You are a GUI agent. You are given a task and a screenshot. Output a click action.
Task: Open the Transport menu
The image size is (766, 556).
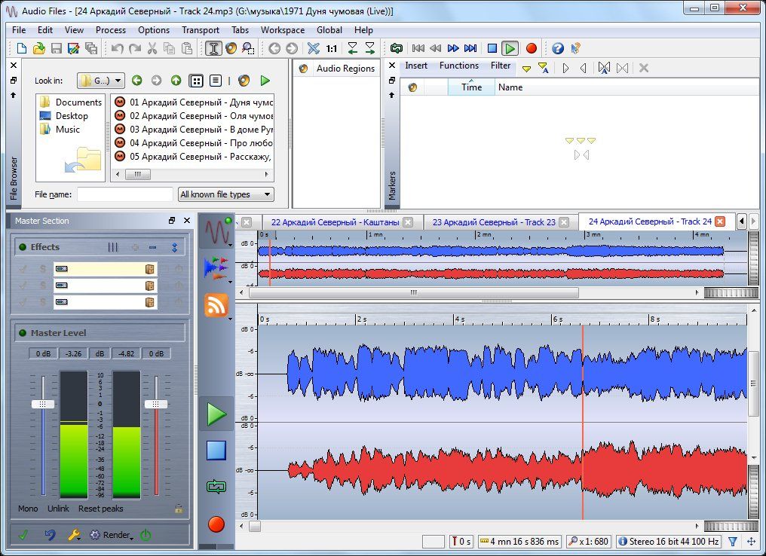201,30
